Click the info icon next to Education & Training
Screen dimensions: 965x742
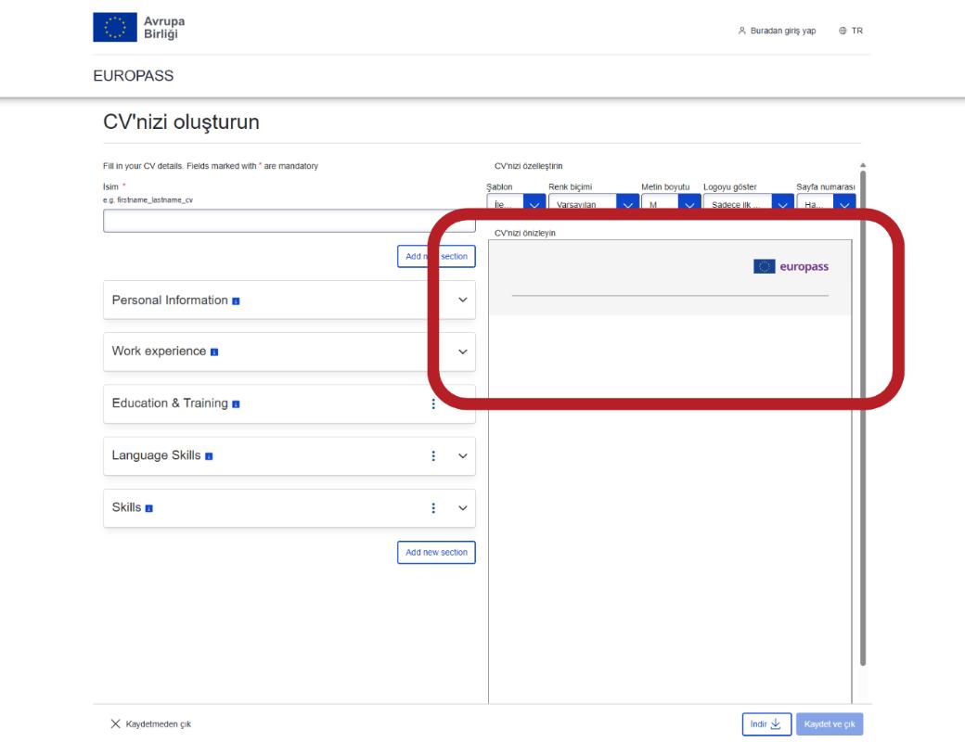[x=236, y=404]
